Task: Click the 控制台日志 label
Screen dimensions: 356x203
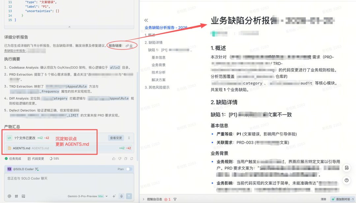Action: point(154,199)
